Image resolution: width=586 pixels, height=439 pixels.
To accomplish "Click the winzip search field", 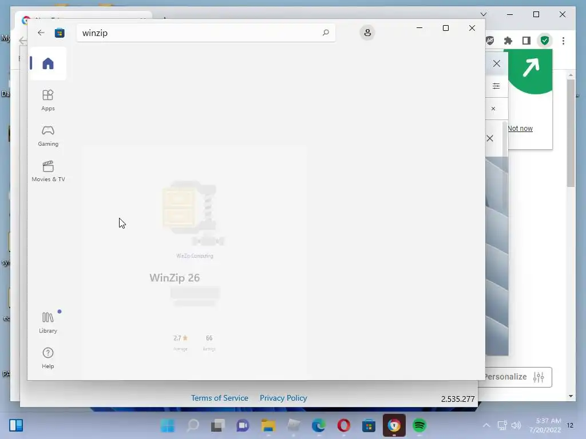I will coord(205,33).
